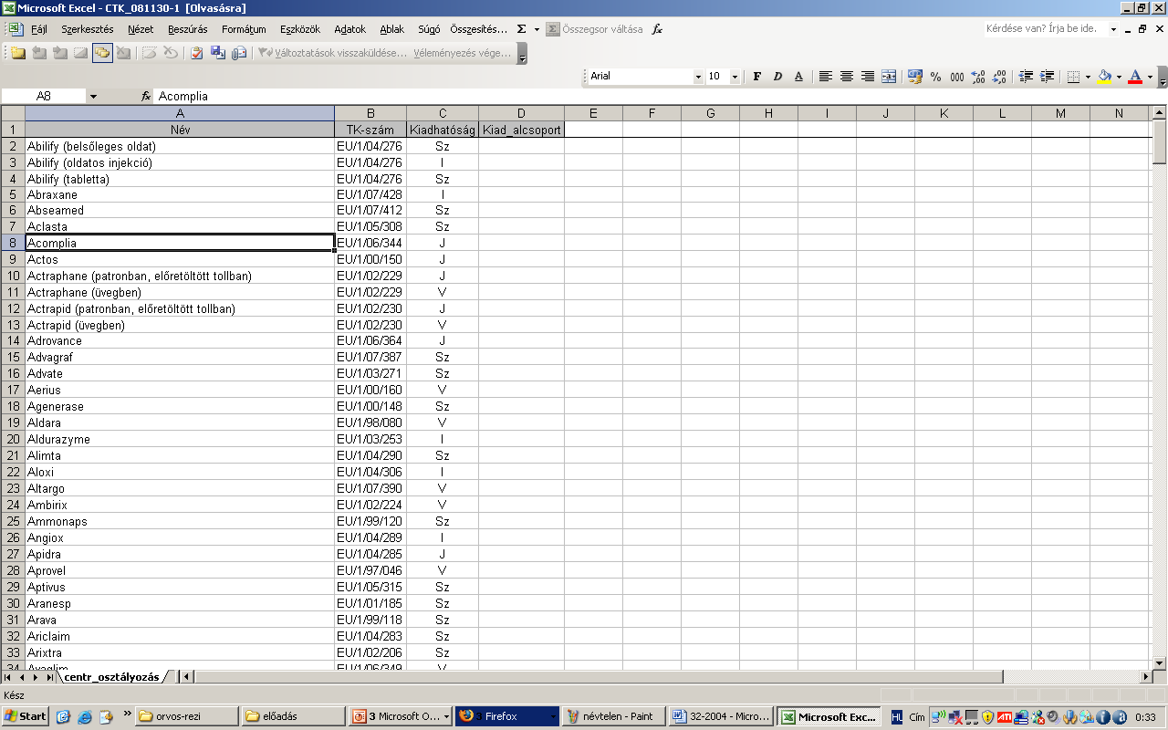Apply the yellow Fill Color swatch
1168x730 pixels.
pos(1104,77)
